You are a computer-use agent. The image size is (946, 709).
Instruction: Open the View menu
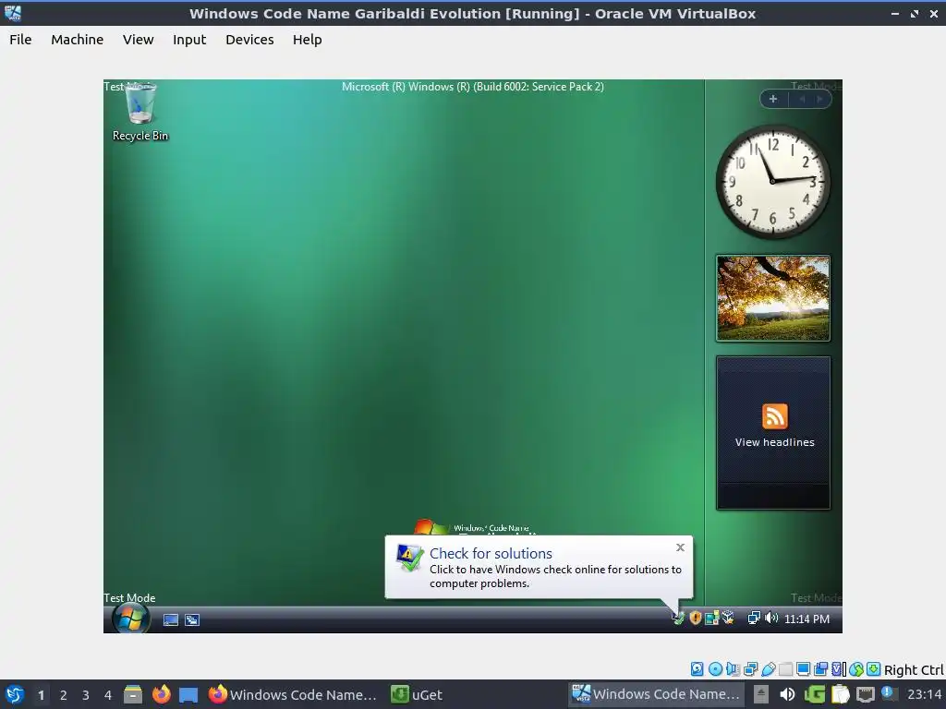coord(139,40)
